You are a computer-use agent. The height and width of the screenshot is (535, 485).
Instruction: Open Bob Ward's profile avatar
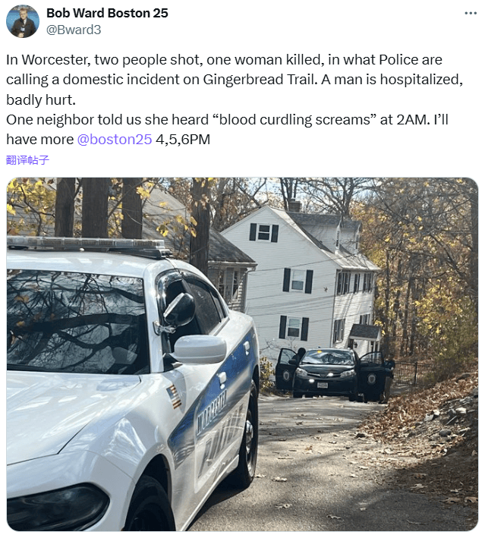click(23, 21)
